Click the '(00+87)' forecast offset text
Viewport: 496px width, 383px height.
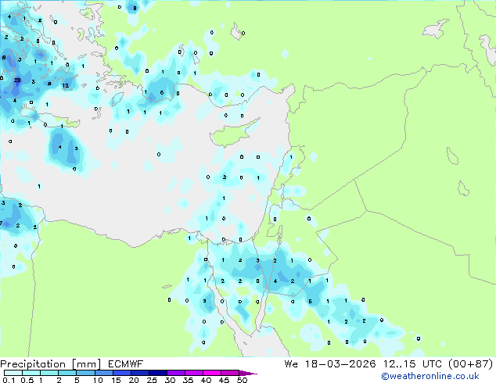coord(470,364)
